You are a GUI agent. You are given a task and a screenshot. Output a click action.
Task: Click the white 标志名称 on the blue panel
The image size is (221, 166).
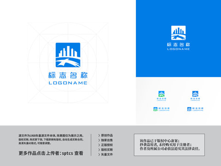pyautogui.click(x=178, y=45)
